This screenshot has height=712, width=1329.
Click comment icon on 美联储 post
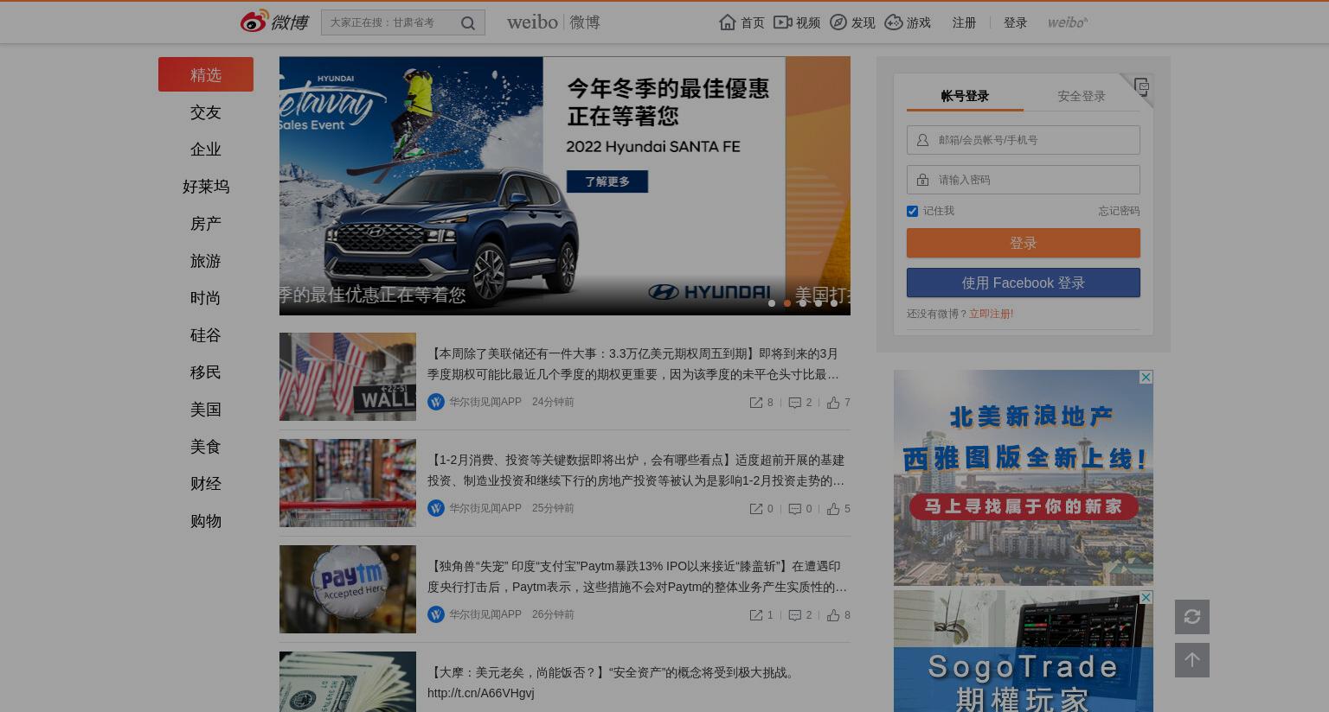(x=794, y=403)
